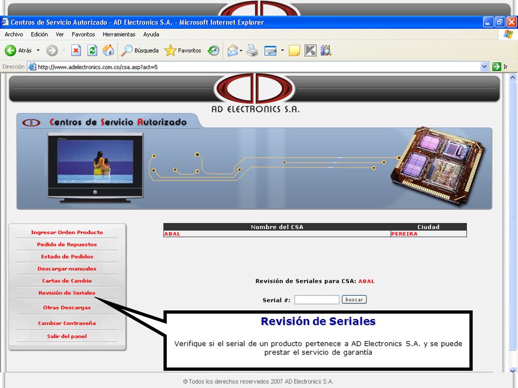The image size is (518, 388).
Task: Click the page icon in address bar
Action: click(32, 67)
